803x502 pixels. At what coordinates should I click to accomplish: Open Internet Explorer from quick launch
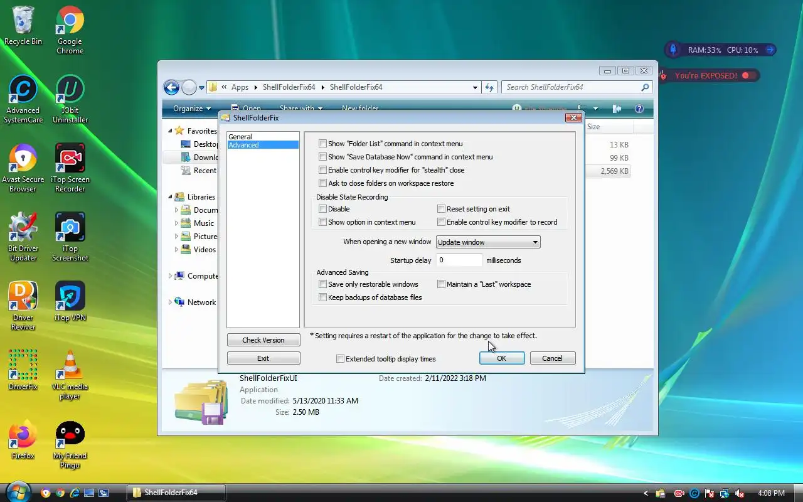click(x=74, y=493)
